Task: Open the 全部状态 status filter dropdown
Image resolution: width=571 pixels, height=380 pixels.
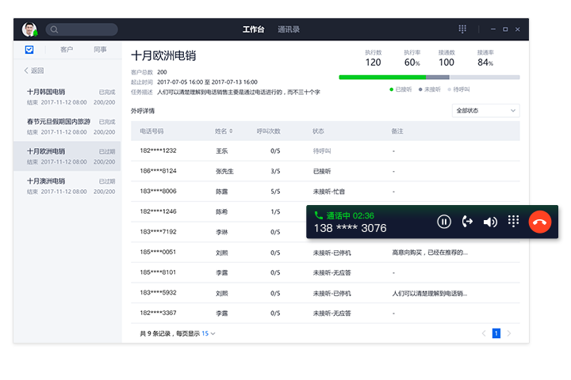Action: coord(485,111)
